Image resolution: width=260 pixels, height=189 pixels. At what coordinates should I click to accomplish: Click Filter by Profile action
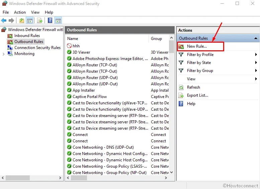pyautogui.click(x=200, y=55)
